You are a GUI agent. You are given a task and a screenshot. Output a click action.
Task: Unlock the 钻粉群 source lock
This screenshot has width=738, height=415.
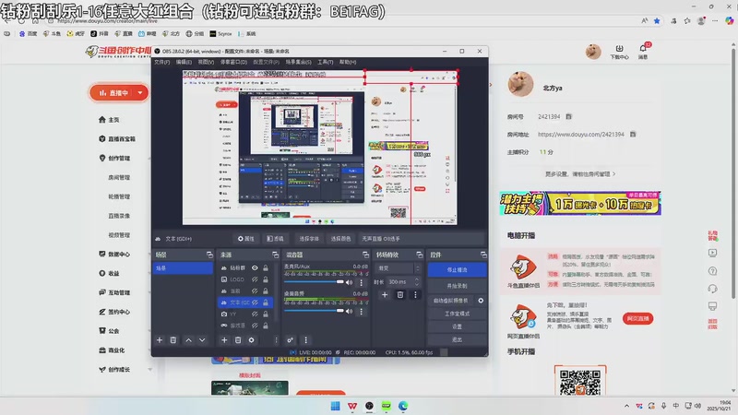coord(266,267)
